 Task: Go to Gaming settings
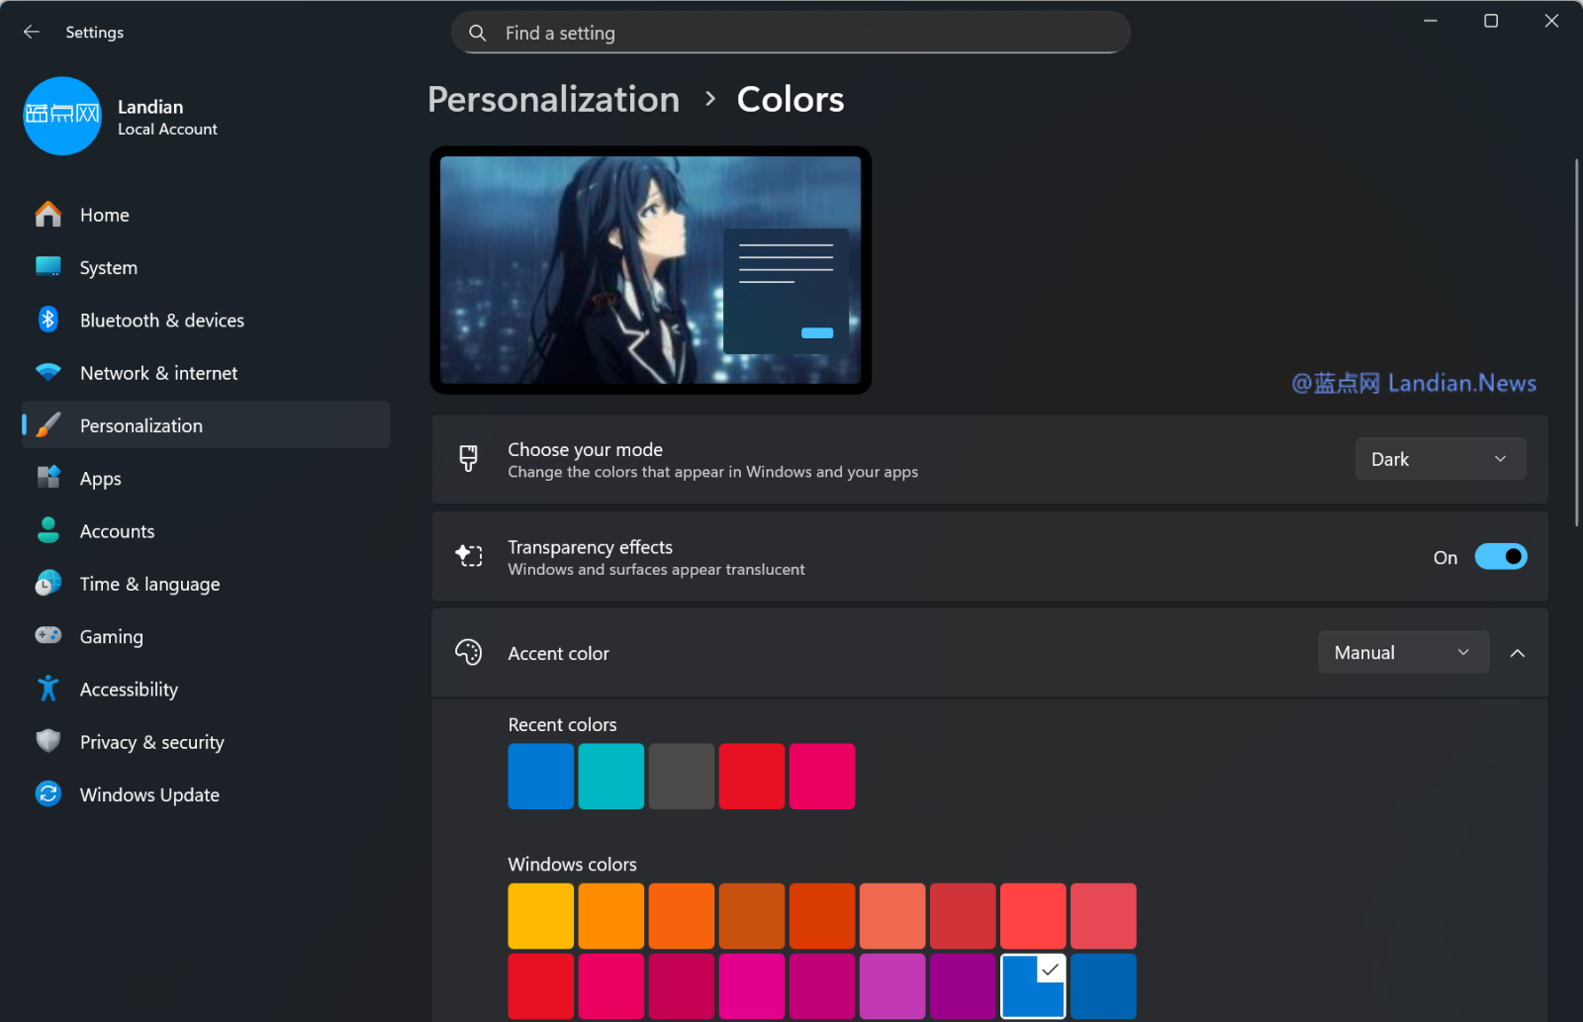pyautogui.click(x=206, y=636)
